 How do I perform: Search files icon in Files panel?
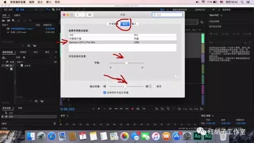(30, 20)
